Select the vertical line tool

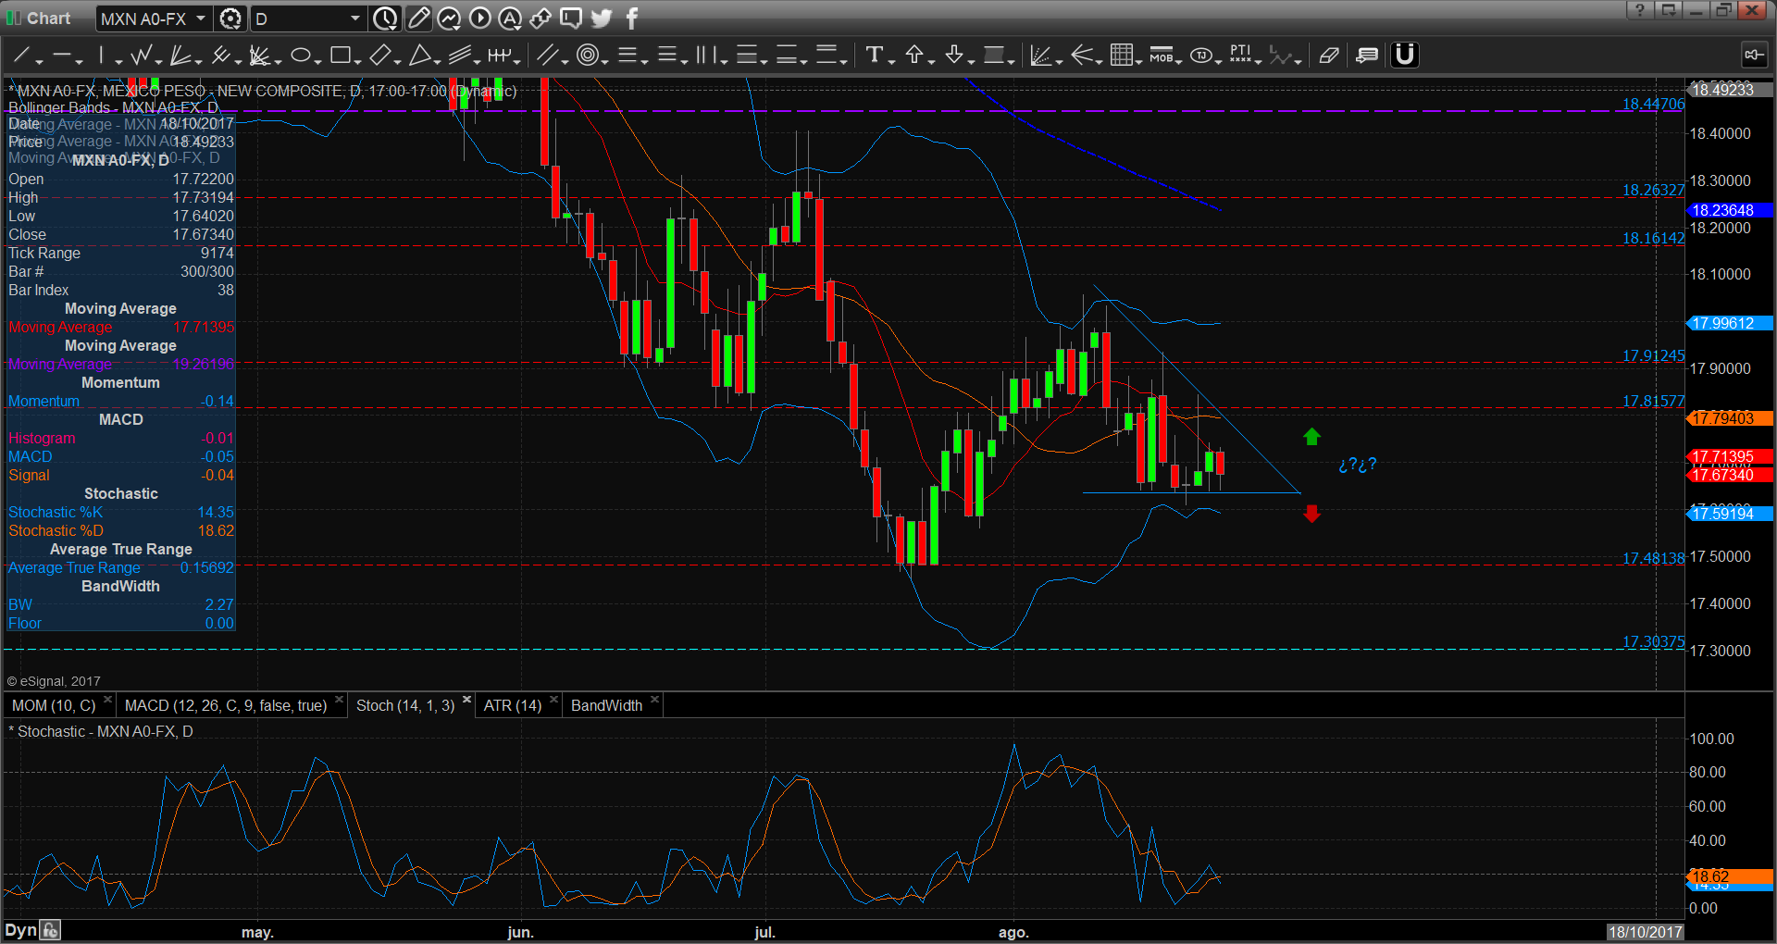(x=102, y=56)
